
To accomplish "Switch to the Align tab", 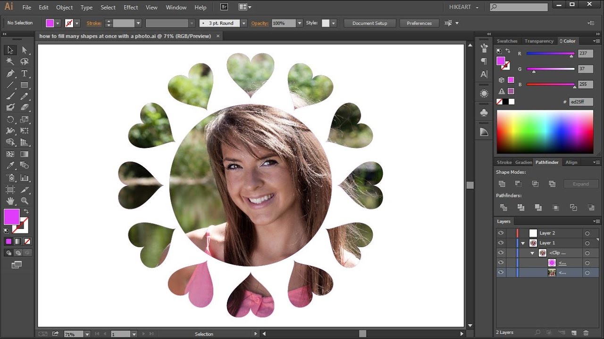I will pyautogui.click(x=571, y=162).
